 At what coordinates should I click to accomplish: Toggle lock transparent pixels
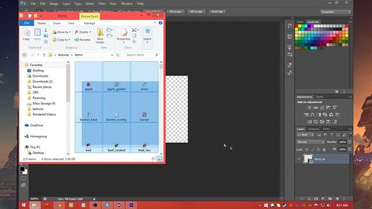coord(307,150)
